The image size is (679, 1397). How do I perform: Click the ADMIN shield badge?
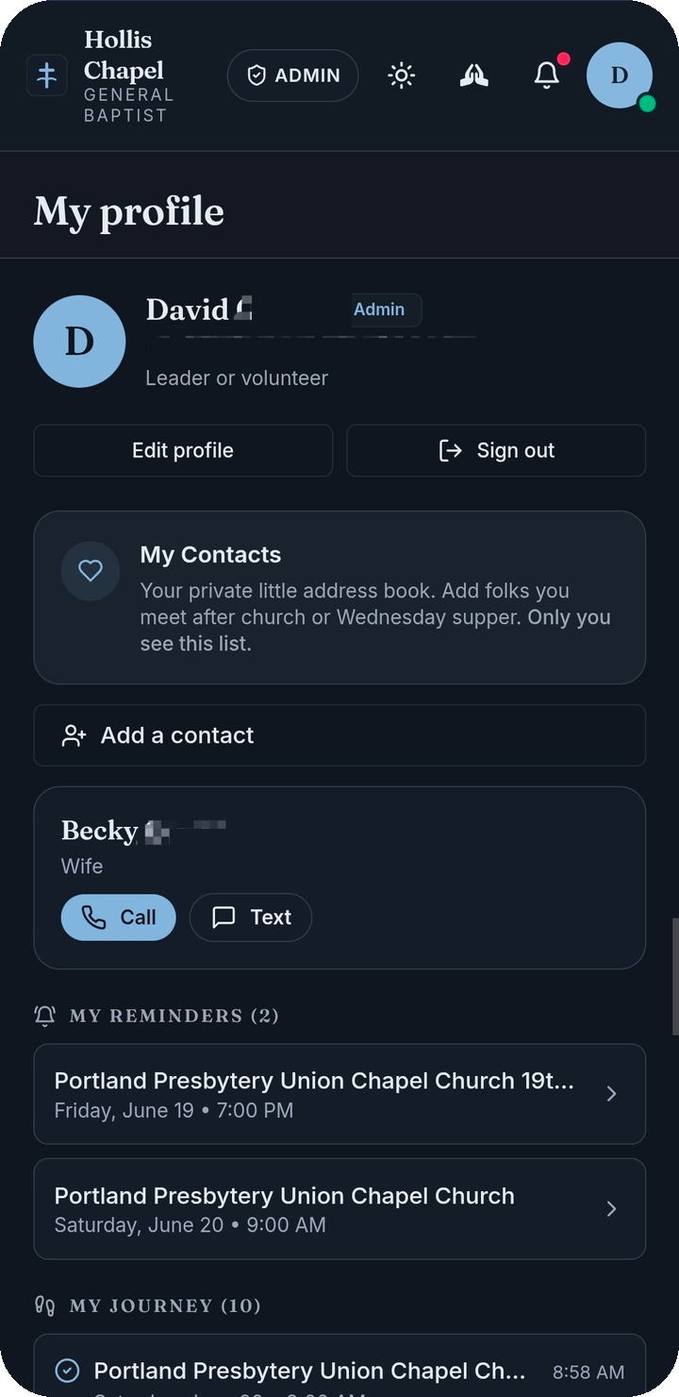[x=292, y=76]
